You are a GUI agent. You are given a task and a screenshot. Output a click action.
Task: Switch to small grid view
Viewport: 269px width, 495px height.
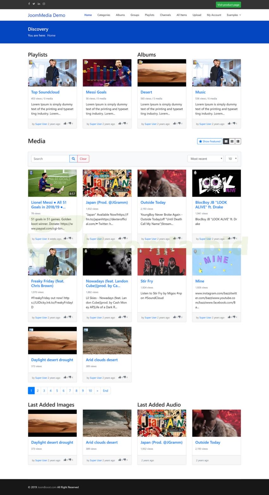[x=232, y=141]
